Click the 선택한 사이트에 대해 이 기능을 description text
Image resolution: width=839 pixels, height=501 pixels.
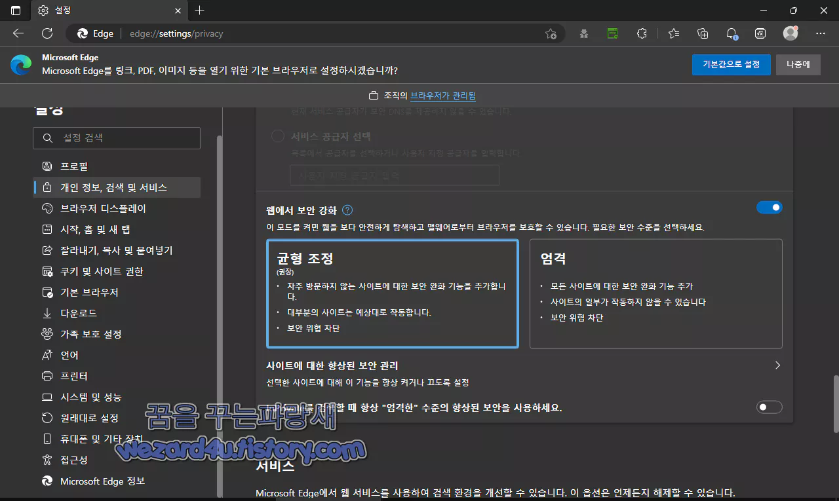(368, 382)
